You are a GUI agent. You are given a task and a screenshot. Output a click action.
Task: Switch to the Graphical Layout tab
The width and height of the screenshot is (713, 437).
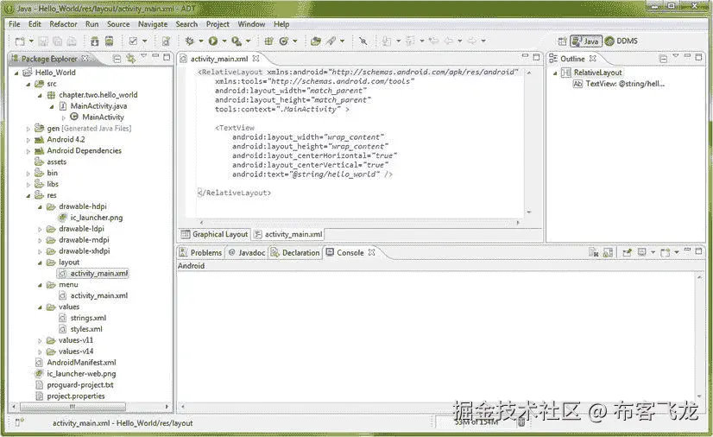(215, 234)
